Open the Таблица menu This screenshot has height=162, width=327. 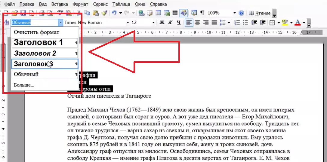point(121,4)
